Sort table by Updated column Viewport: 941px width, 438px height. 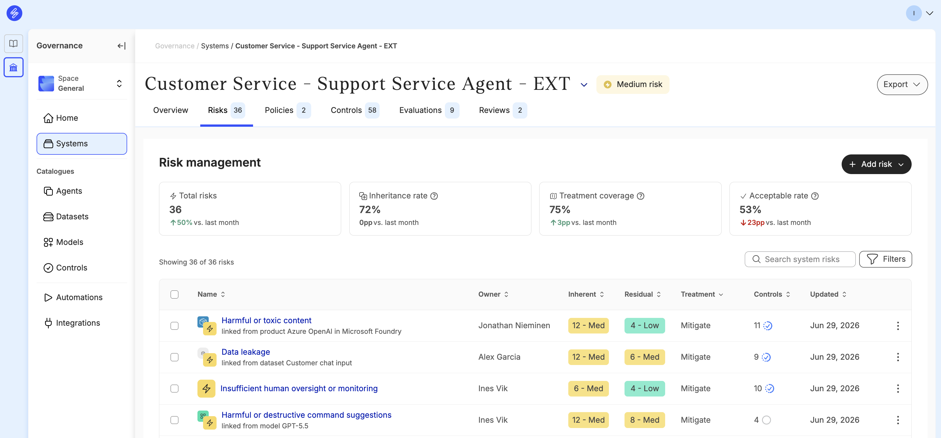tap(828, 294)
